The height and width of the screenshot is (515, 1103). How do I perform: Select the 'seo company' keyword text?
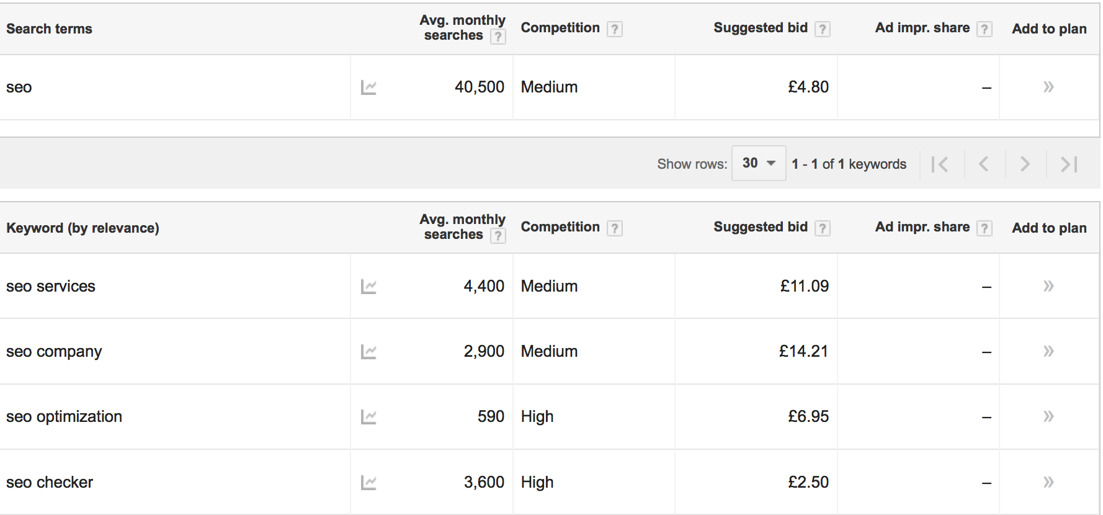click(54, 352)
